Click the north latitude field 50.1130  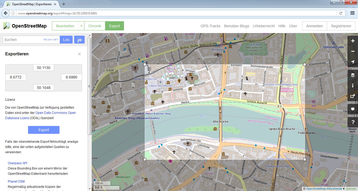(x=44, y=67)
